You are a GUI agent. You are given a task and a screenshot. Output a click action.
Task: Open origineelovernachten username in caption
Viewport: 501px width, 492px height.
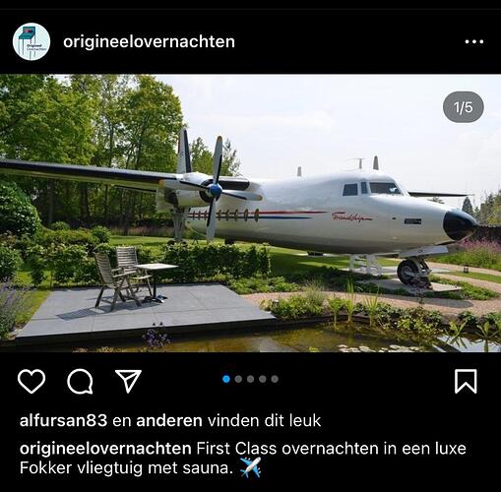click(105, 448)
